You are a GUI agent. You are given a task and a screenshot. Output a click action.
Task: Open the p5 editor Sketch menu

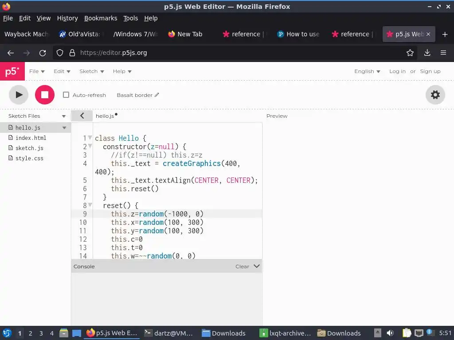[92, 71]
